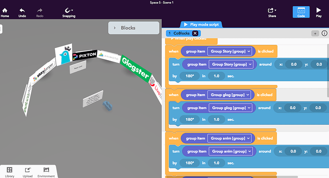This screenshot has height=178, width=329.
Task: Switch to the Play mode script tab
Action: pos(201,24)
